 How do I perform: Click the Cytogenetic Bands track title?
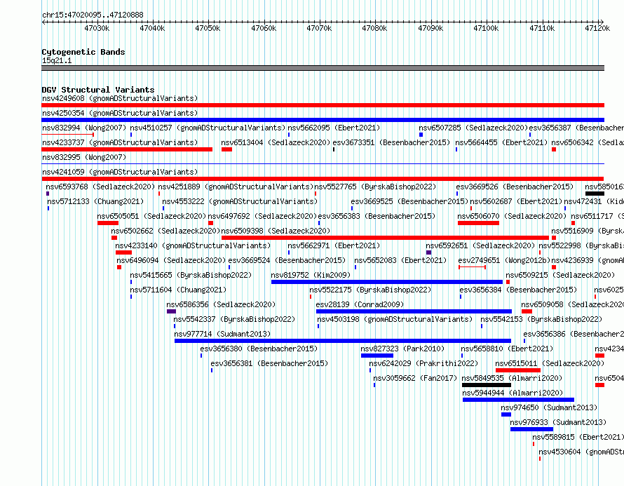coord(83,52)
